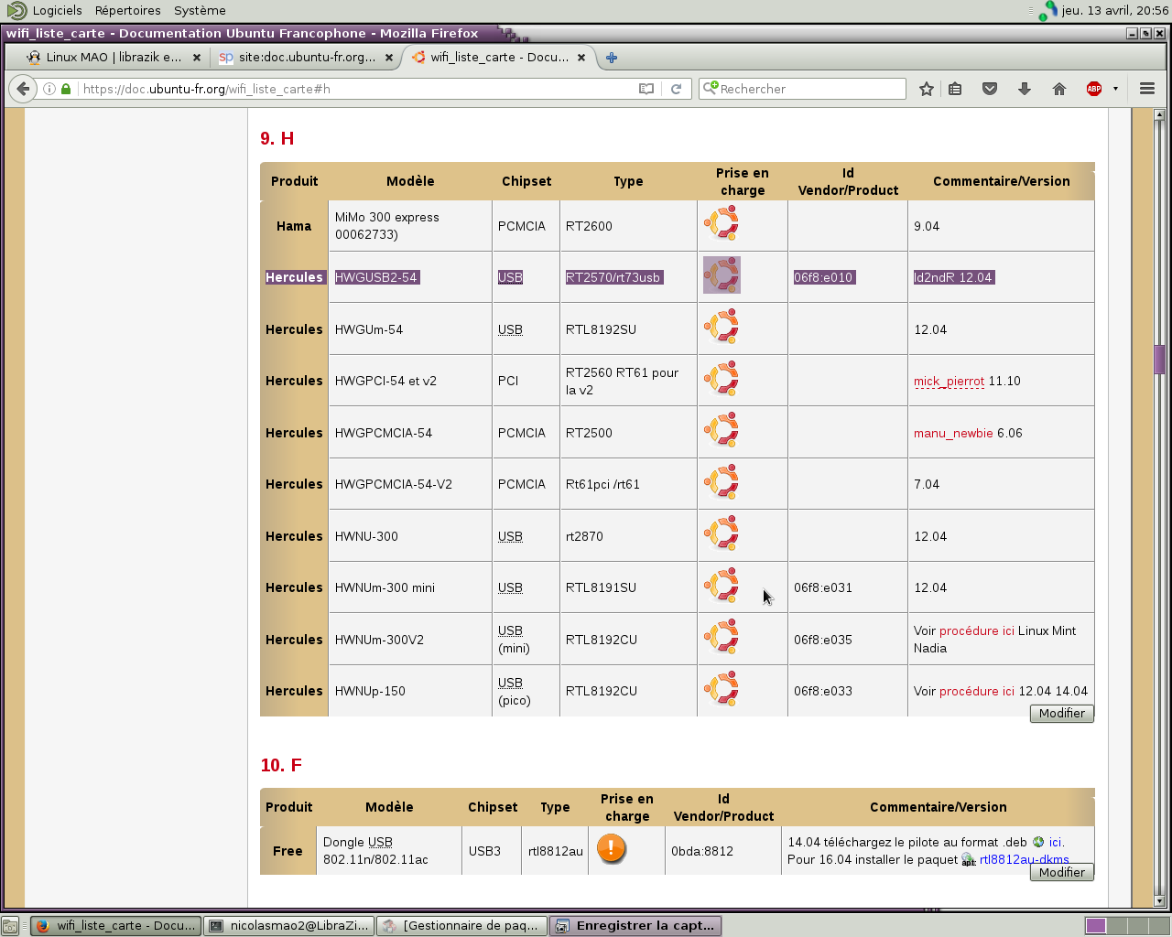Click the Adblock Plus icon
Image resolution: width=1172 pixels, height=937 pixels.
(x=1094, y=89)
